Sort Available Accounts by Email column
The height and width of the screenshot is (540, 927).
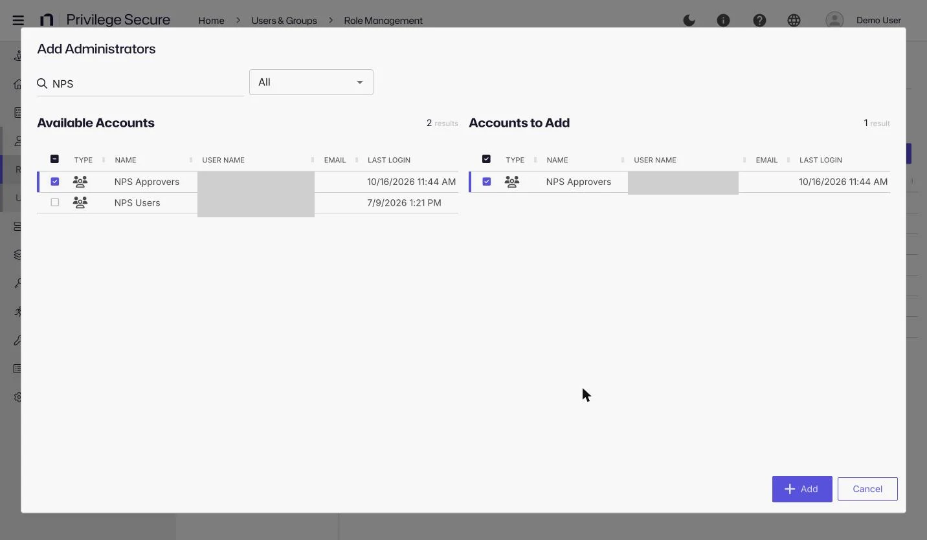[x=335, y=160]
